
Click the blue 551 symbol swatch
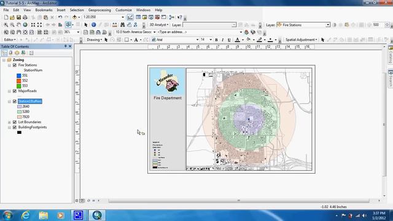coord(19,76)
